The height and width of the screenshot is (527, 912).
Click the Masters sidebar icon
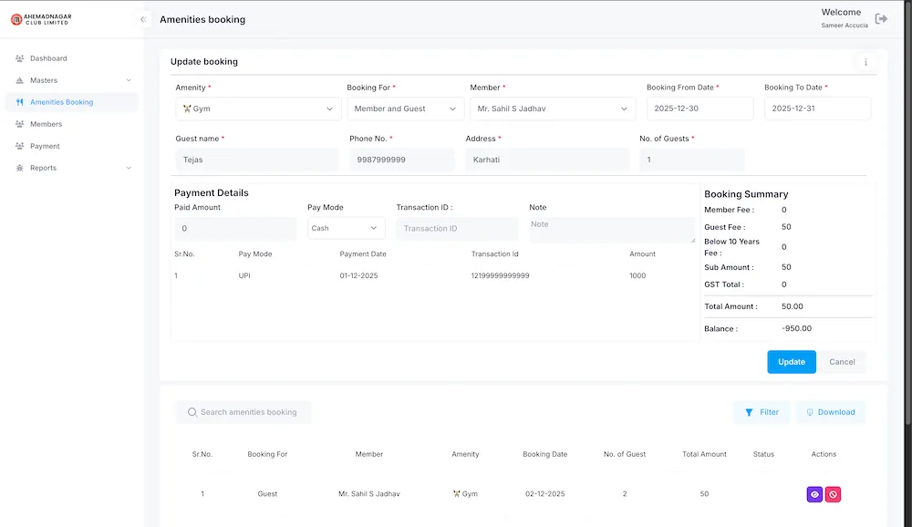[20, 80]
